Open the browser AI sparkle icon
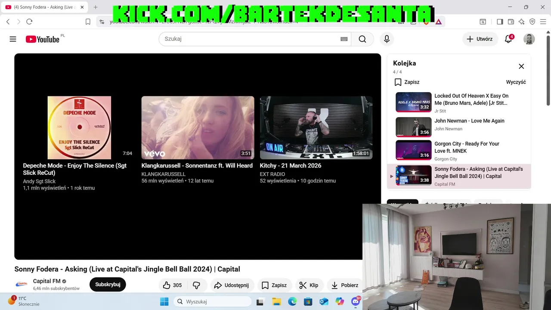 point(522,22)
